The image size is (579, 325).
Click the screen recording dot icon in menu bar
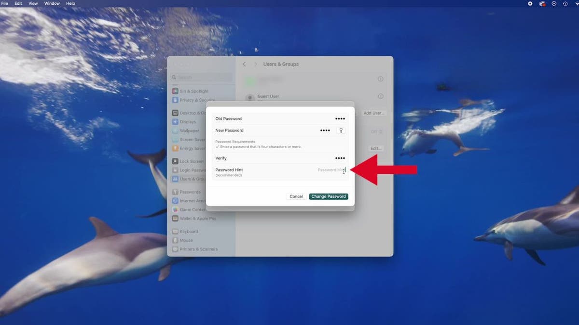click(530, 3)
